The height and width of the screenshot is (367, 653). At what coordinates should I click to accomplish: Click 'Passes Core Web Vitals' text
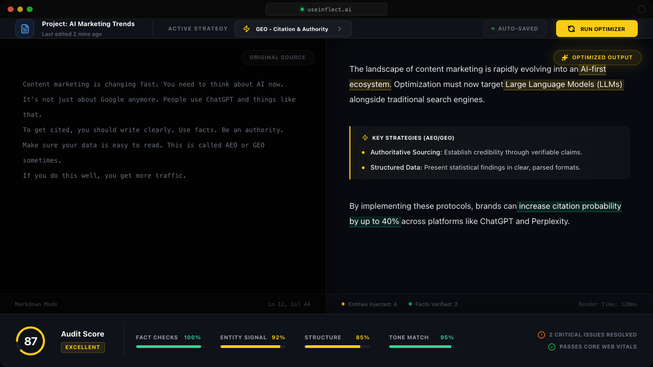[598, 347]
